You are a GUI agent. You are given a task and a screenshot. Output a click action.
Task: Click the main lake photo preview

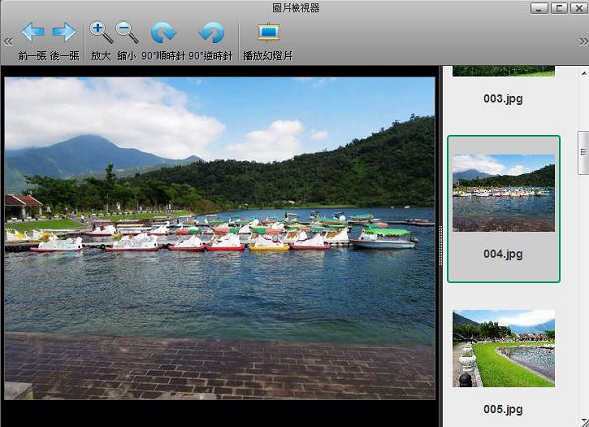(220, 238)
